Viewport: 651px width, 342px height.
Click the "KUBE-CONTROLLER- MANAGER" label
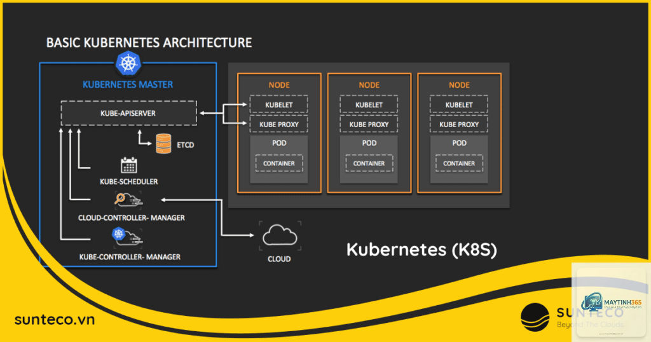pos(130,257)
